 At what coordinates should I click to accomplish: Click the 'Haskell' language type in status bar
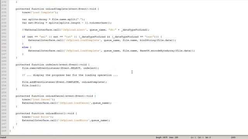pos(3,137)
